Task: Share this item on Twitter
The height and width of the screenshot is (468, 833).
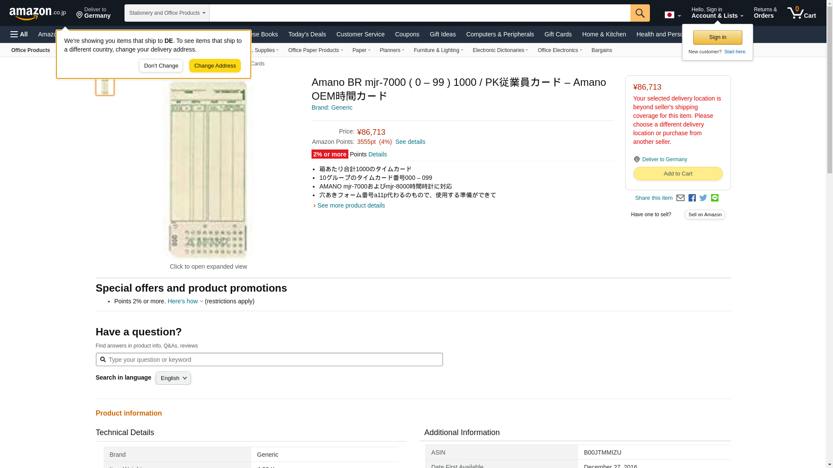Action: (x=703, y=198)
